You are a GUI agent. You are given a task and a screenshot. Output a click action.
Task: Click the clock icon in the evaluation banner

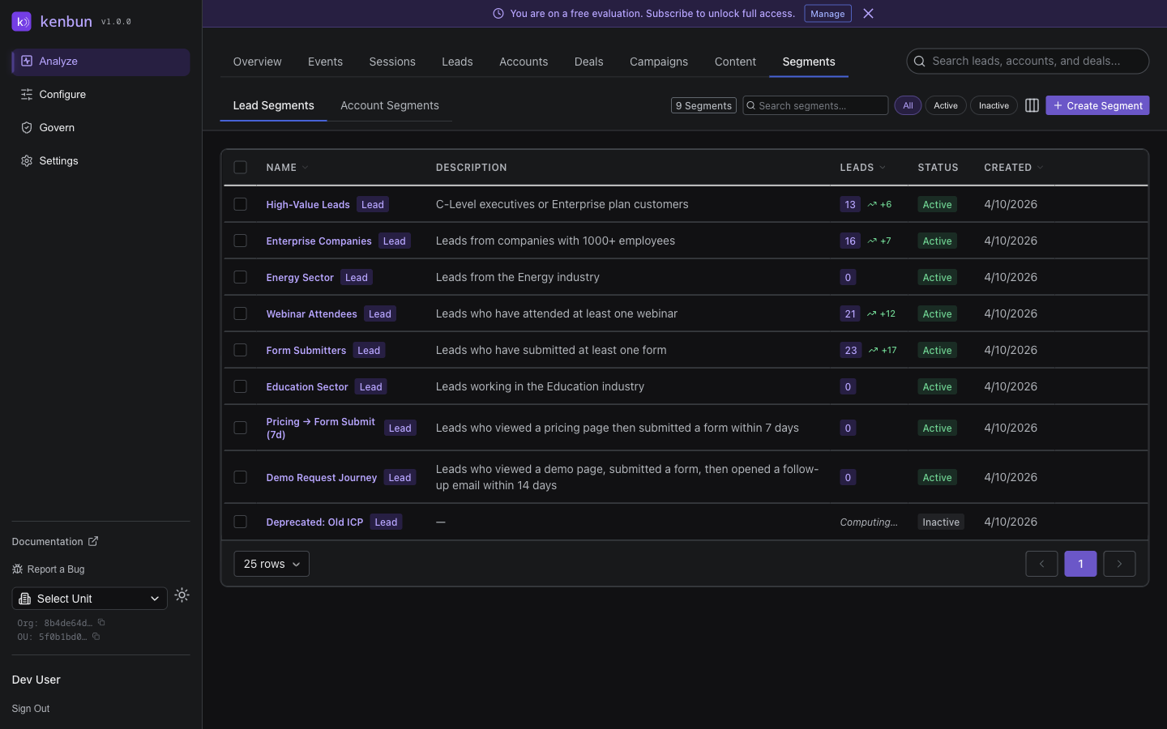498,14
